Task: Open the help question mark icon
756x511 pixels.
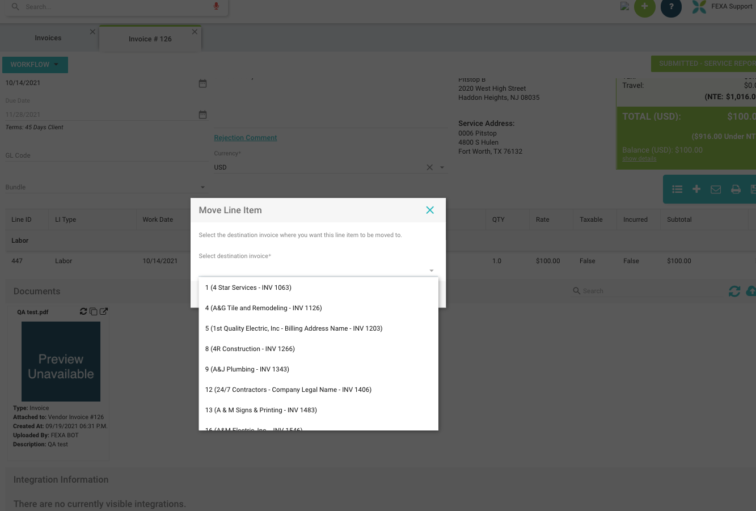Action: [x=671, y=7]
